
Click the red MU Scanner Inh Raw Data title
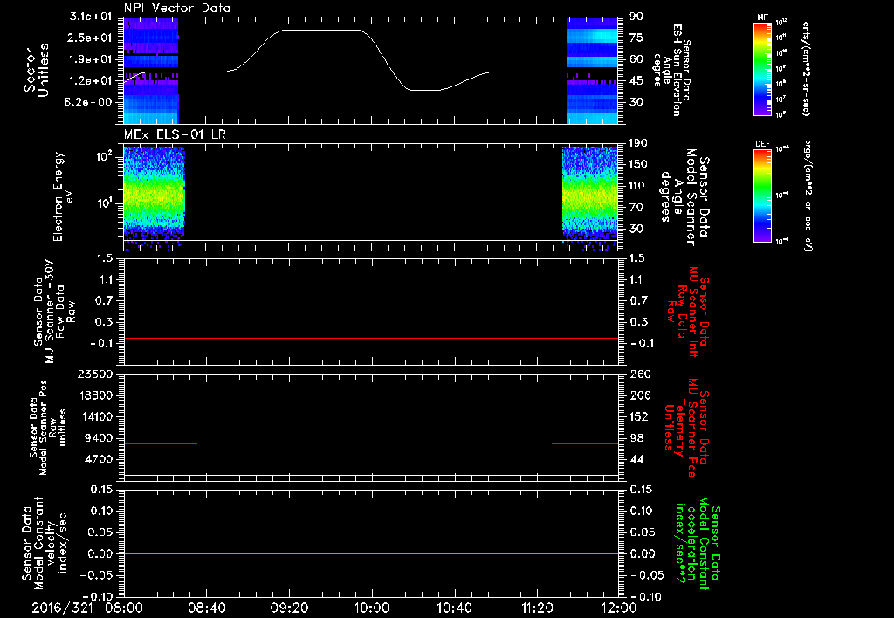coord(689,312)
